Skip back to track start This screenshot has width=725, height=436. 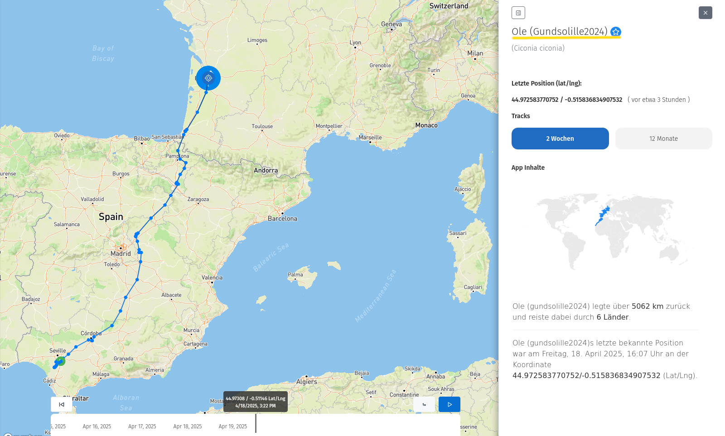[62, 404]
